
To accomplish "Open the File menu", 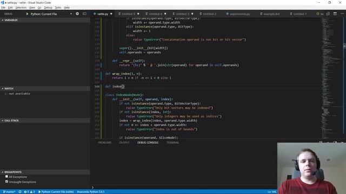I will click(3, 8).
